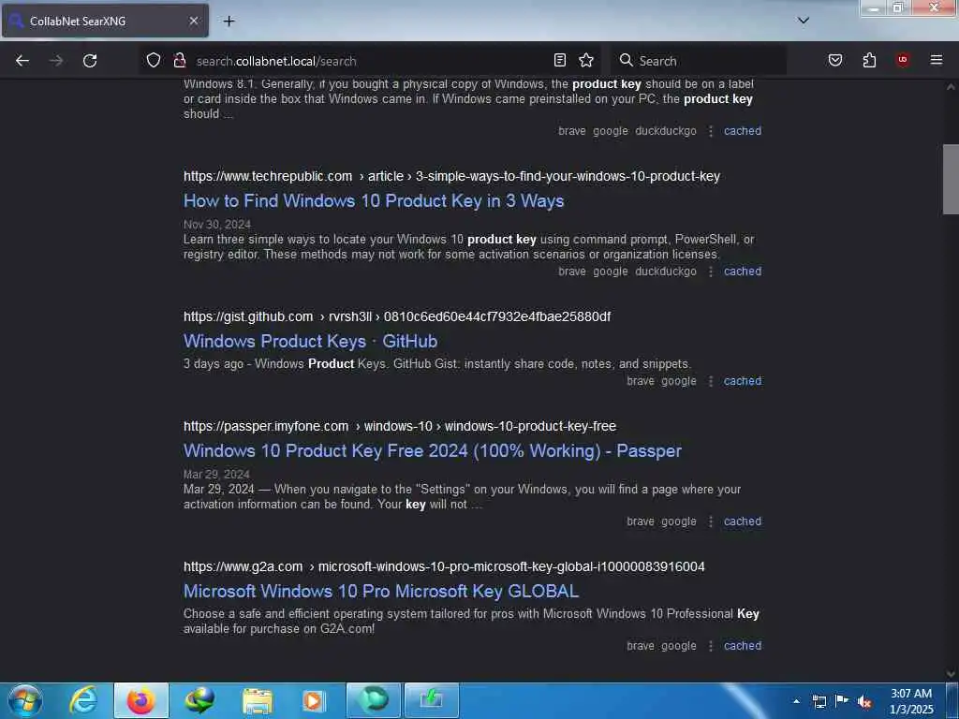
Task: Focus the Firefox Search box
Action: [701, 61]
